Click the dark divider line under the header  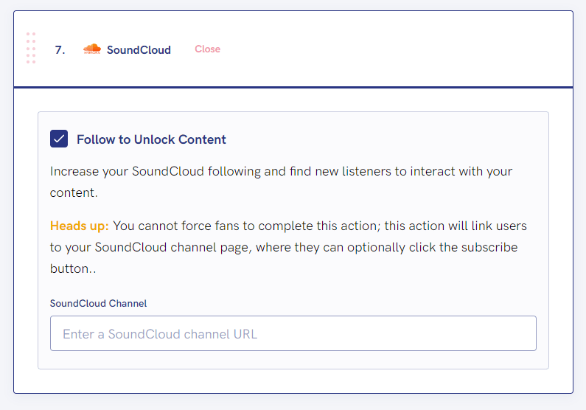(293, 88)
